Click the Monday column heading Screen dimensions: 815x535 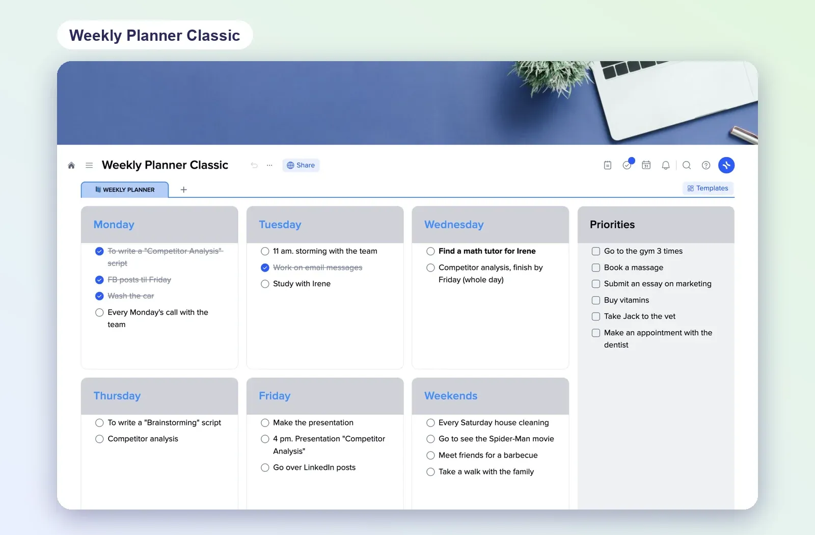click(114, 225)
